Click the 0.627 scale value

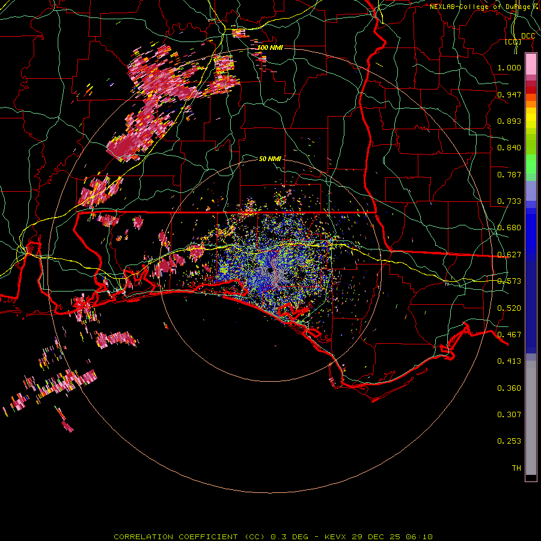[x=509, y=255]
